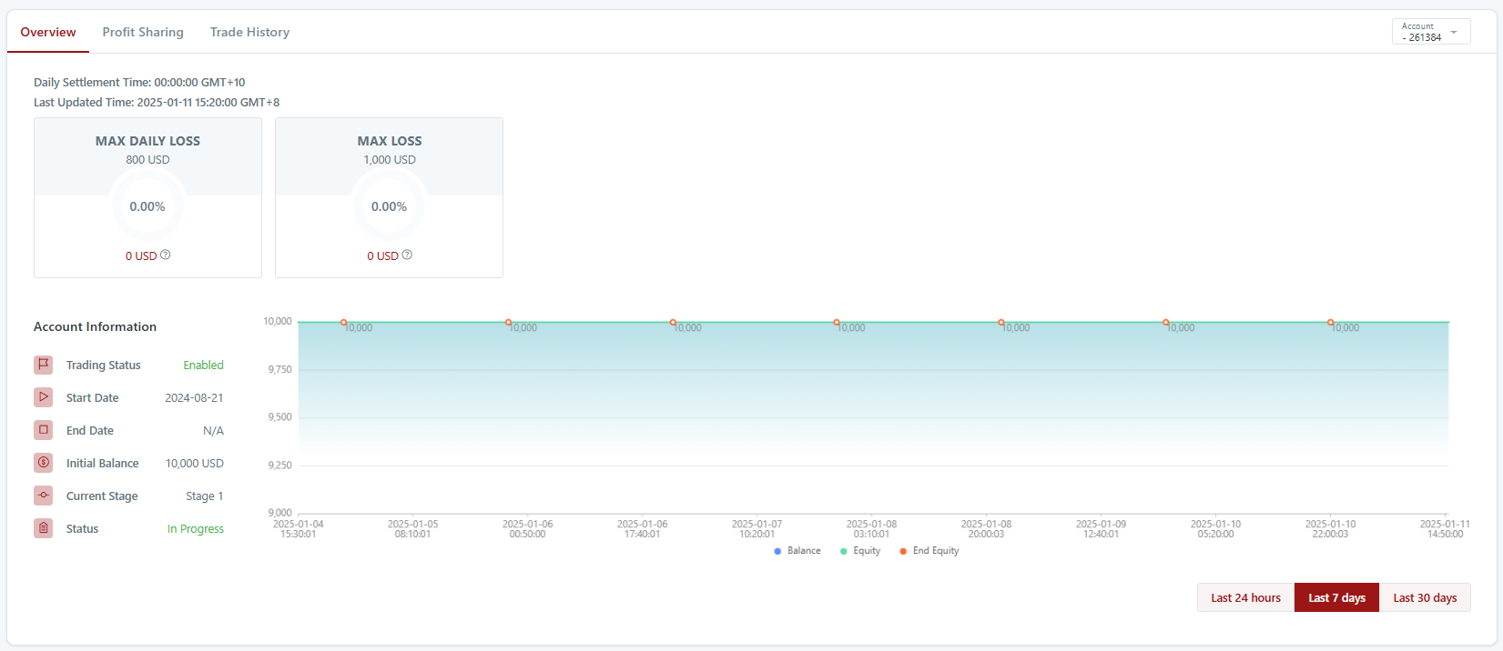This screenshot has width=1503, height=651.
Task: Click the last End Equity chart marker
Action: pos(1330,323)
